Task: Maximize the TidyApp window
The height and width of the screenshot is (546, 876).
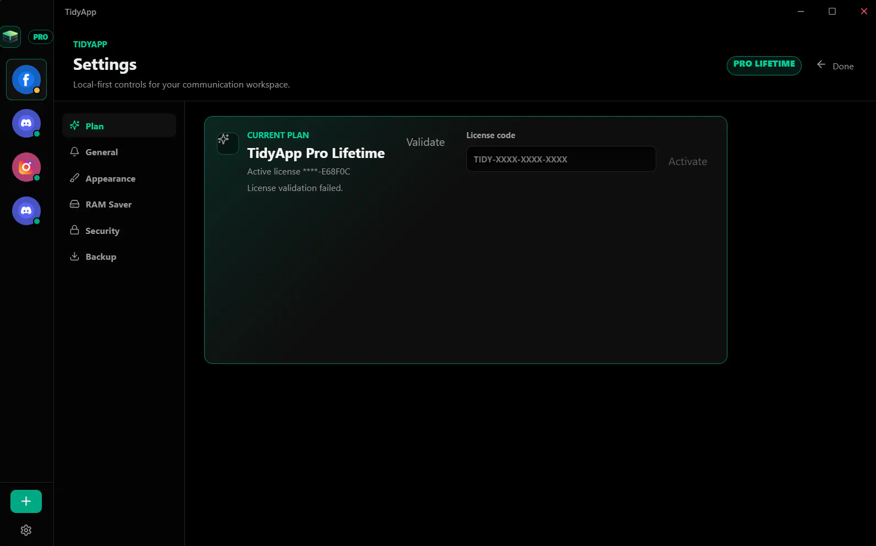Action: point(833,12)
